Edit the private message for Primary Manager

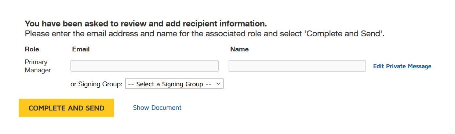(x=402, y=66)
